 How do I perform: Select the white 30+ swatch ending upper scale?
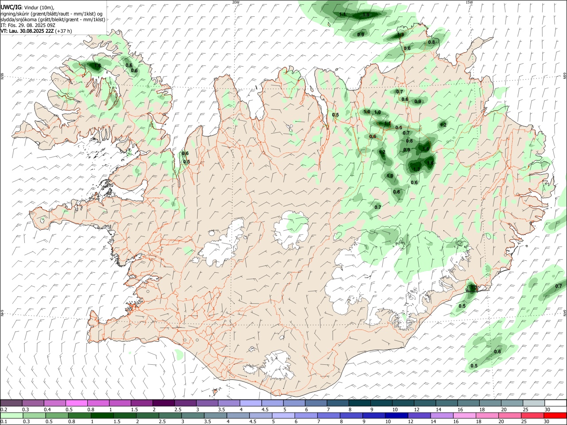[x=555, y=403]
